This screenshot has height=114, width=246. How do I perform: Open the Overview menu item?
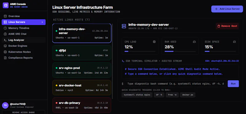pos(24,16)
